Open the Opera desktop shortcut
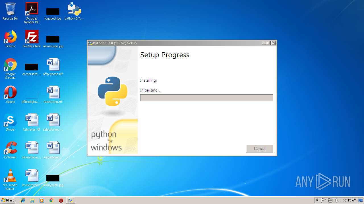This screenshot has width=364, height=204. (x=10, y=95)
